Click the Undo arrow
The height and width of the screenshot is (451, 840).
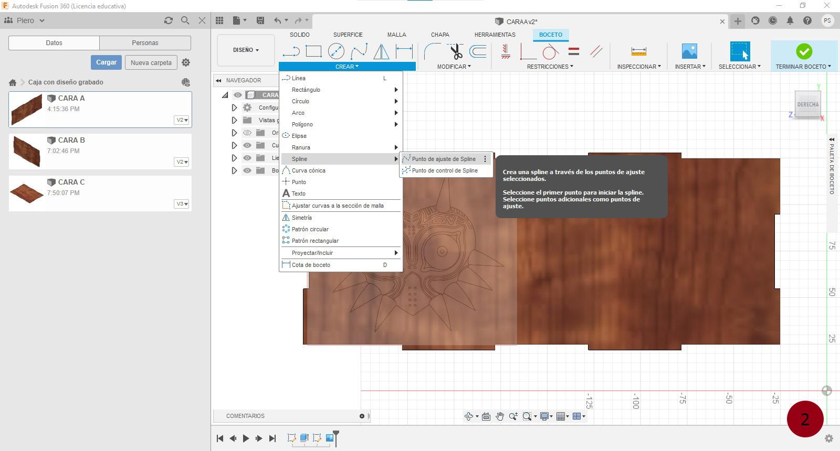(x=277, y=20)
